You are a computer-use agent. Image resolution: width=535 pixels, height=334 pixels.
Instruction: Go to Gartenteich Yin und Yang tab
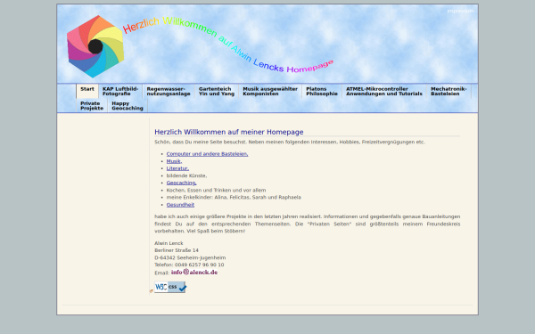217,91
